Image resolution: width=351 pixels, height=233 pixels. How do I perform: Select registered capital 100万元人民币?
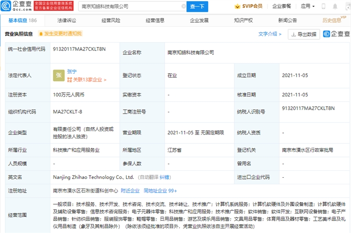coord(69,95)
